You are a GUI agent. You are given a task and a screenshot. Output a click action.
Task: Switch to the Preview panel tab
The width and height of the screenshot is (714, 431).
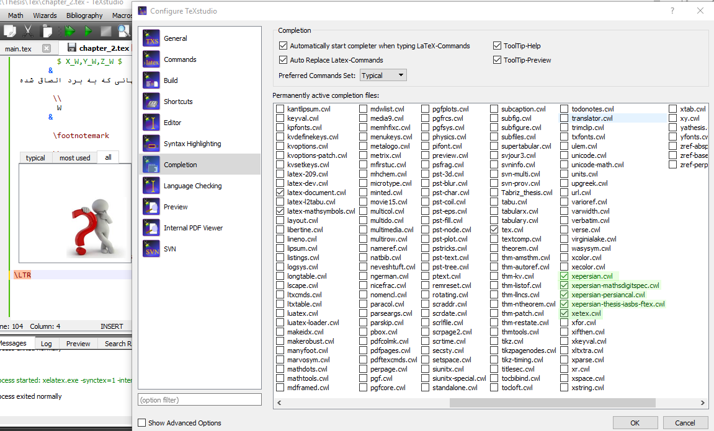78,344
